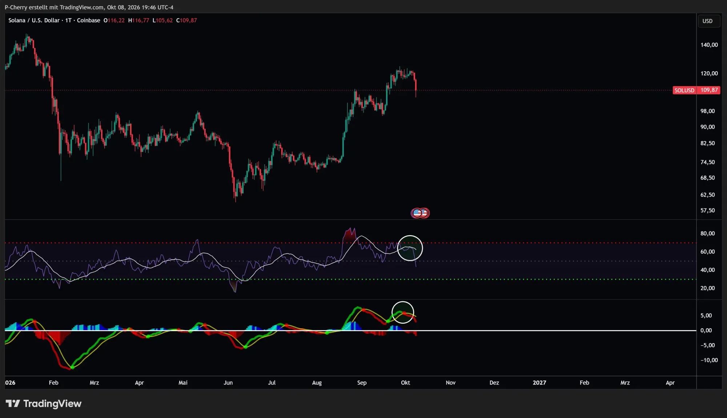Click the 60,00 RSI scale label
Viewport: 727px width, 418px height.
[x=707, y=252]
